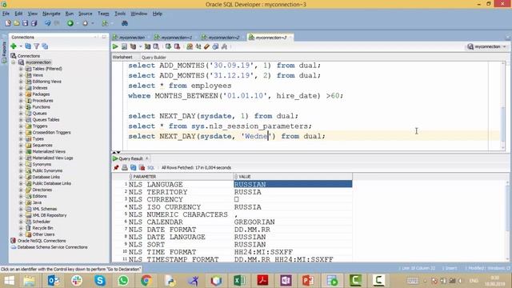Click the Open folder toolbar icon
512x288 pixels.
pos(16,23)
